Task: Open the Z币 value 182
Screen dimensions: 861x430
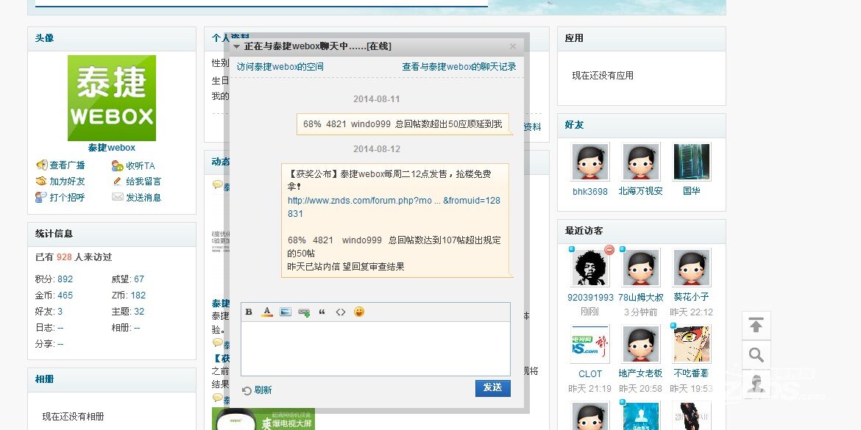Action: click(138, 295)
